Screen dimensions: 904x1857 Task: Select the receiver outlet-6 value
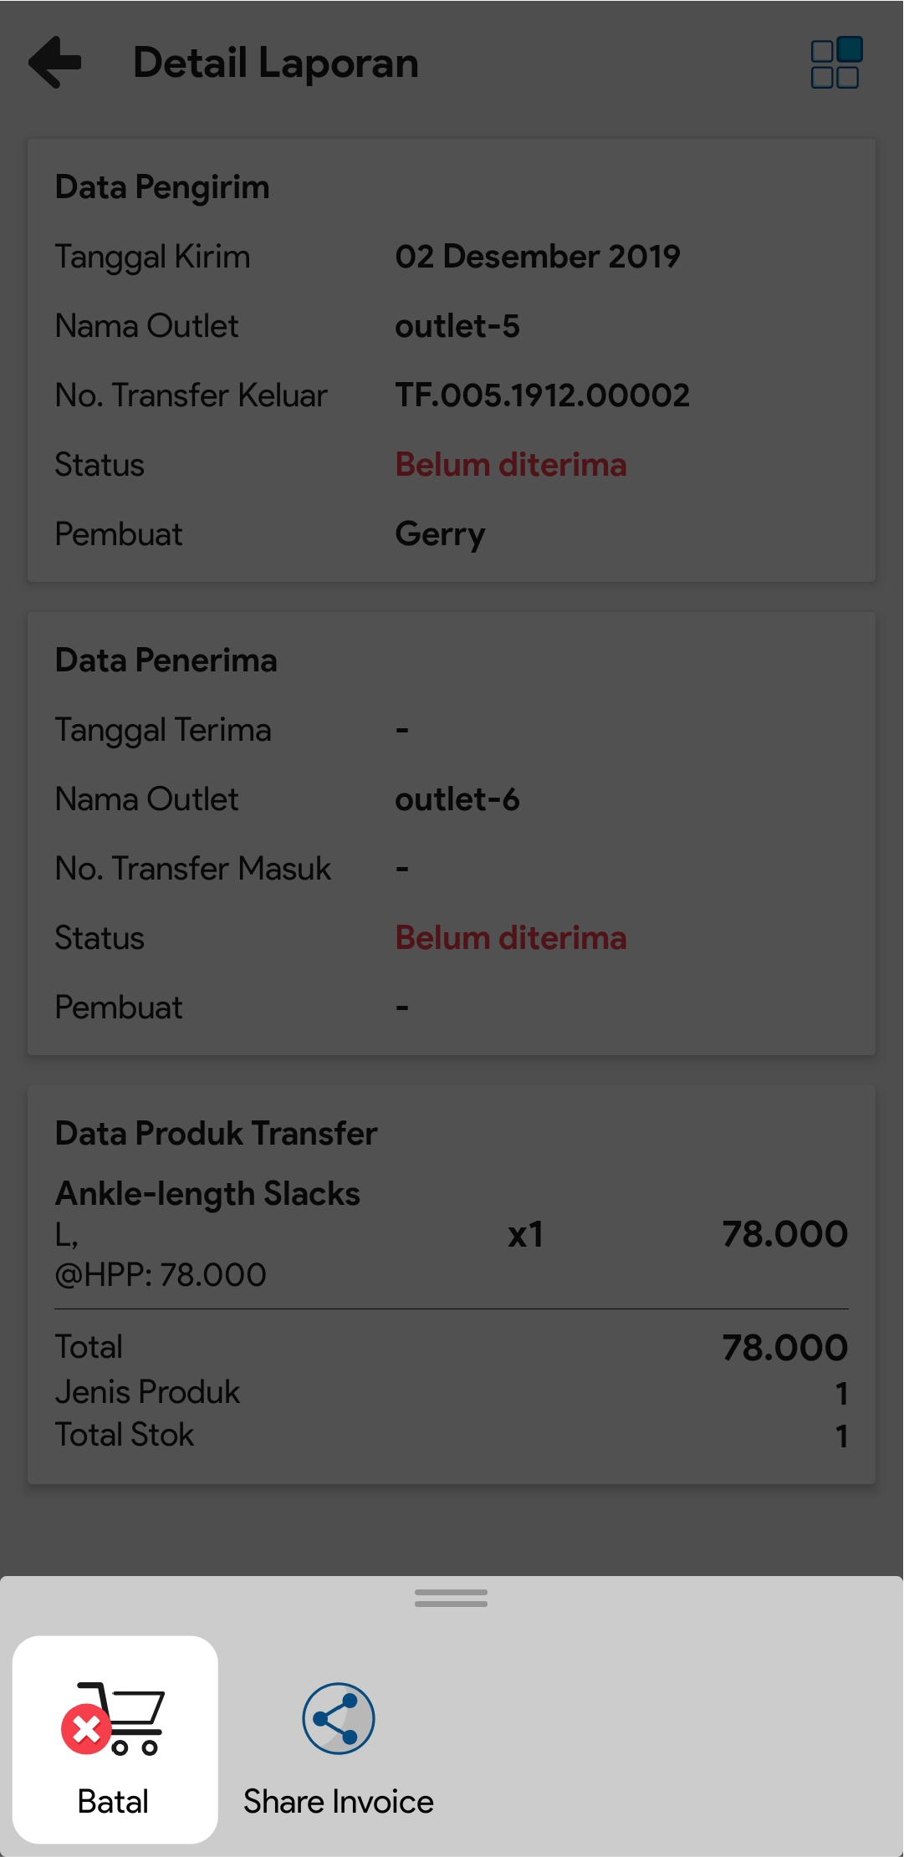click(457, 799)
